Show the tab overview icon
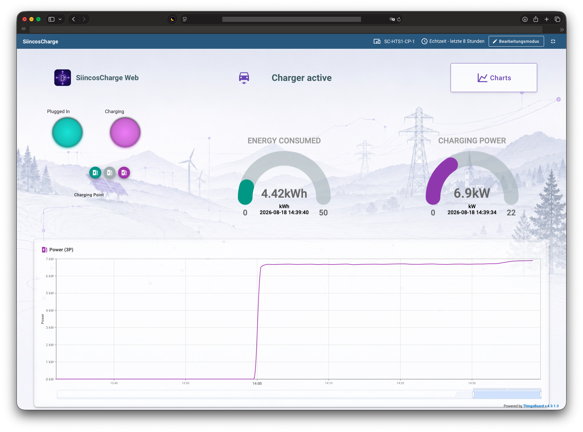The height and width of the screenshot is (432, 583). [x=558, y=19]
